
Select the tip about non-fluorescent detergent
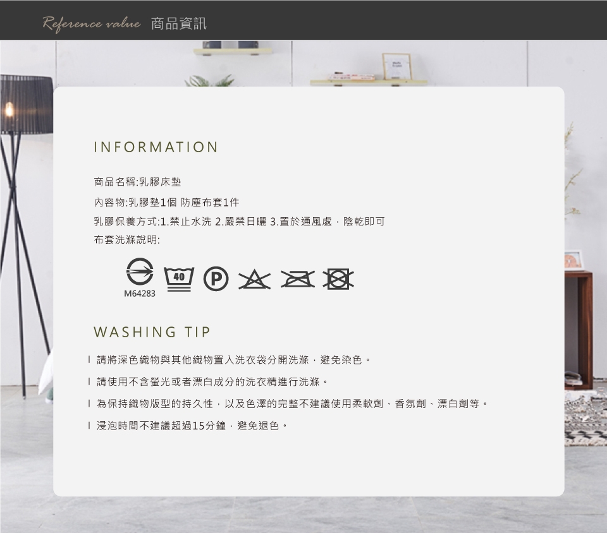(212, 382)
